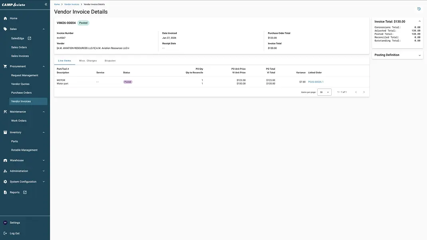Go to previous page of line items
The image size is (427, 240).
click(356, 92)
